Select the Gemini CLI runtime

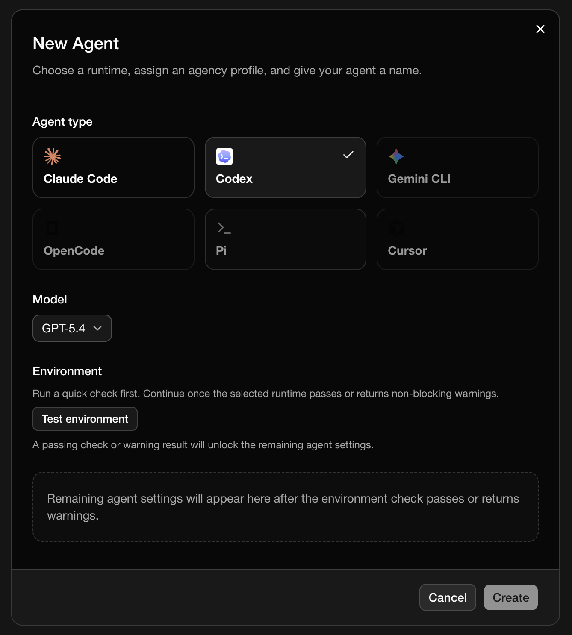pyautogui.click(x=457, y=168)
